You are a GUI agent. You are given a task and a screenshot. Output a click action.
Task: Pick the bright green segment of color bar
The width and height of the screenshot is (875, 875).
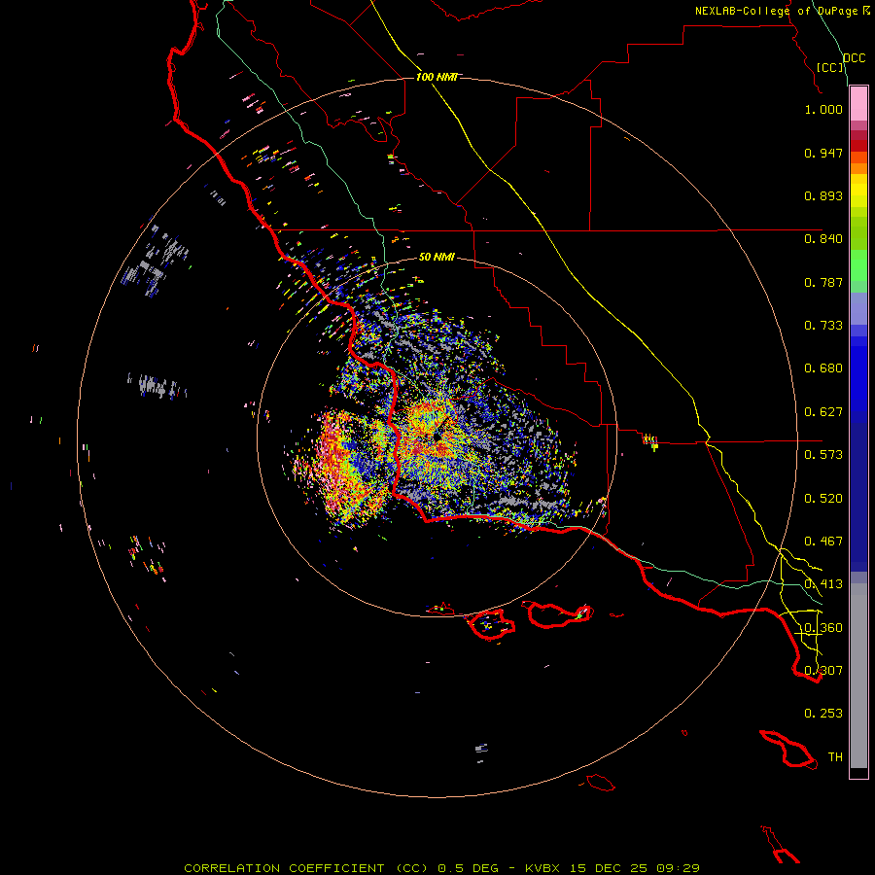[858, 265]
